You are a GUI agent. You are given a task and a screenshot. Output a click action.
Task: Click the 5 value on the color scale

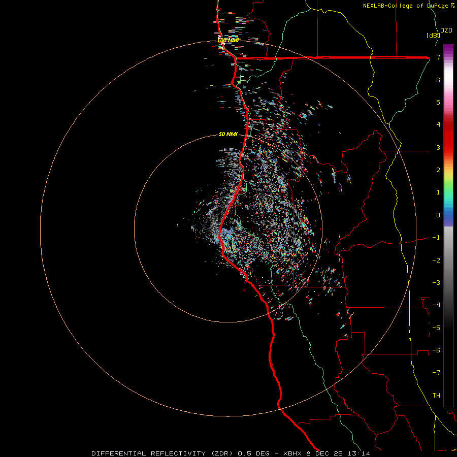tap(438, 102)
